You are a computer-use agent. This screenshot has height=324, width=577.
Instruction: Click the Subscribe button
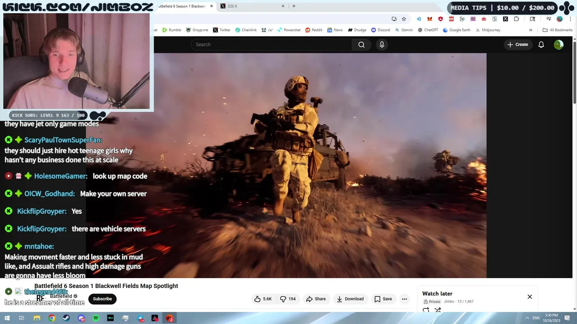point(102,299)
